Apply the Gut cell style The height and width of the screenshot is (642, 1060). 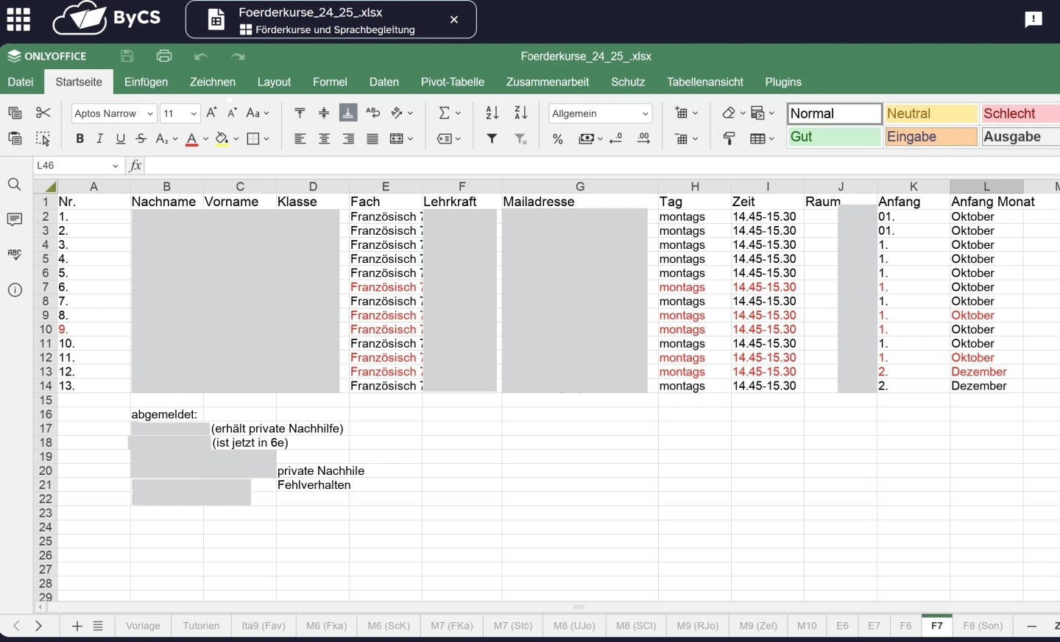point(834,137)
